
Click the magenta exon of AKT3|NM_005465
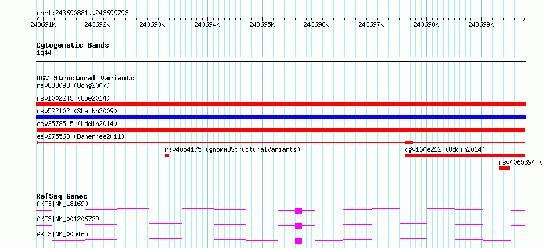point(298,241)
